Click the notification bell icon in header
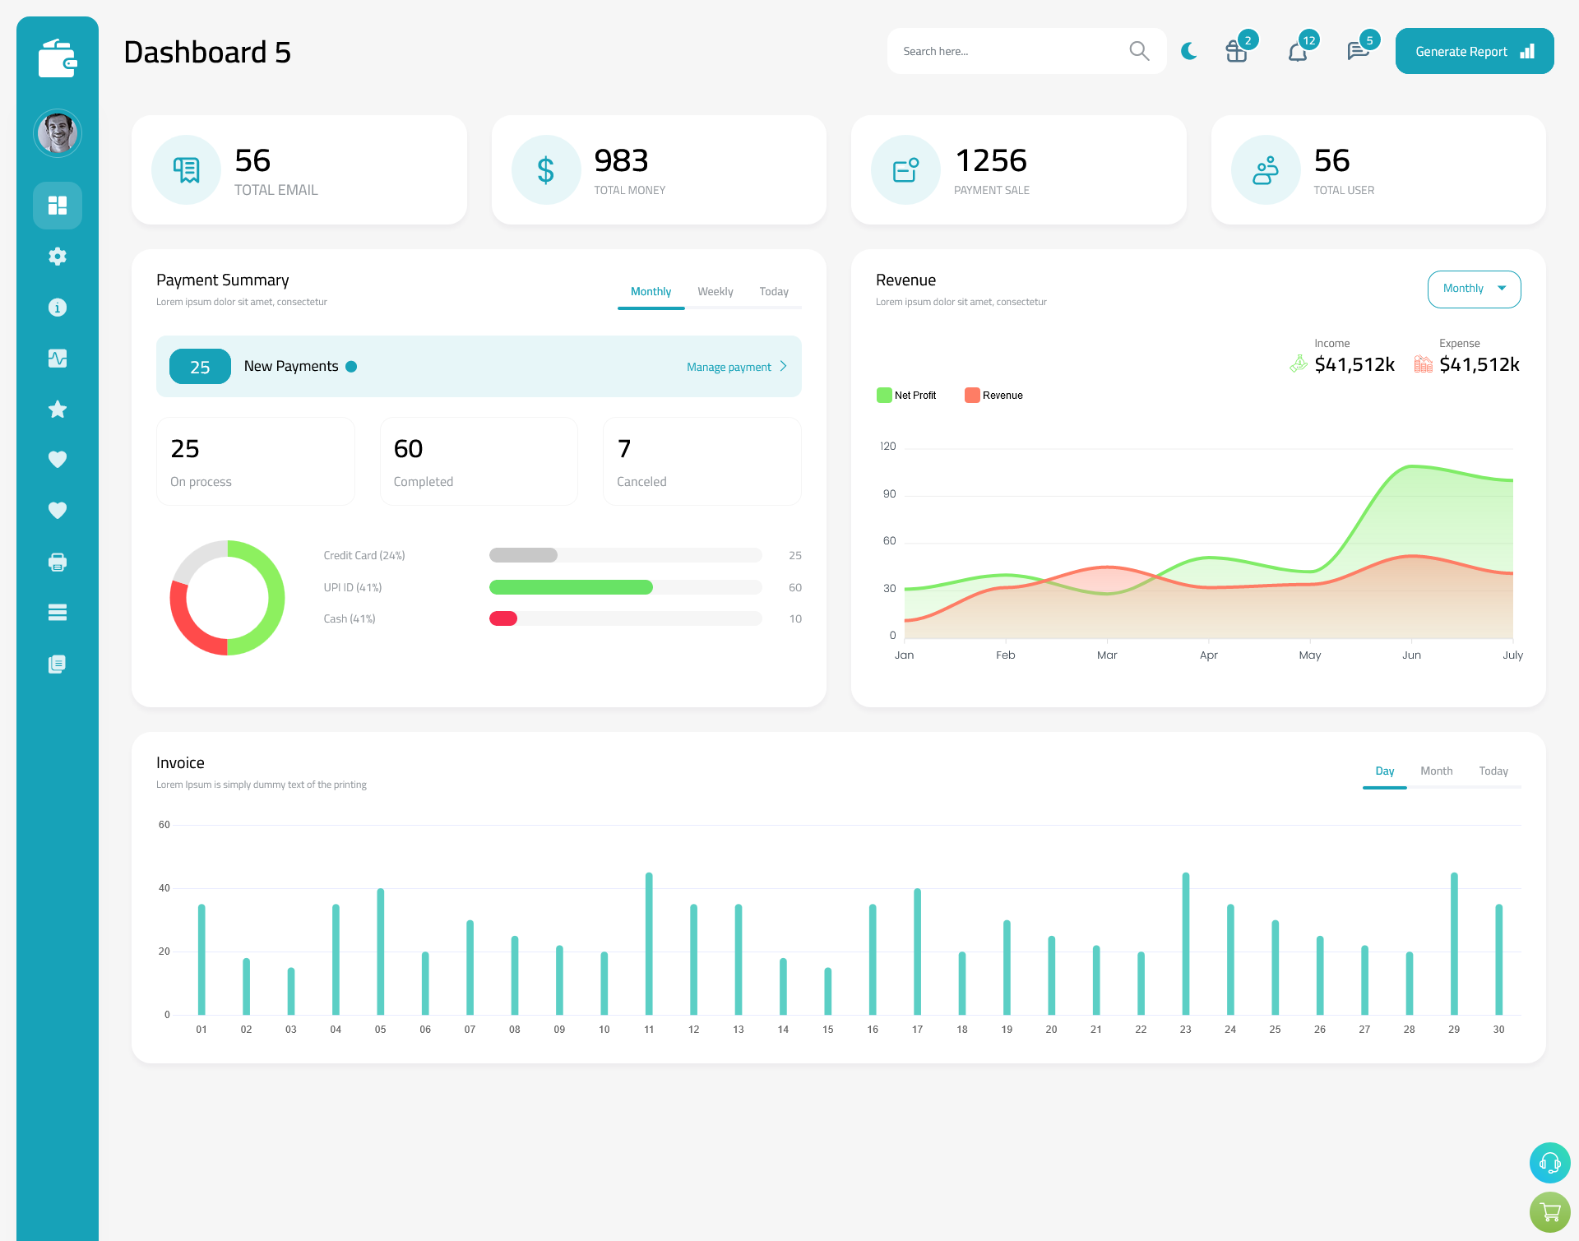Image resolution: width=1579 pixels, height=1241 pixels. 1299,50
